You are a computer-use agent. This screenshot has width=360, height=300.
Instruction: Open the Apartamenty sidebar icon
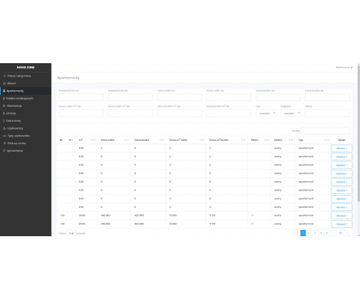click(x=4, y=91)
